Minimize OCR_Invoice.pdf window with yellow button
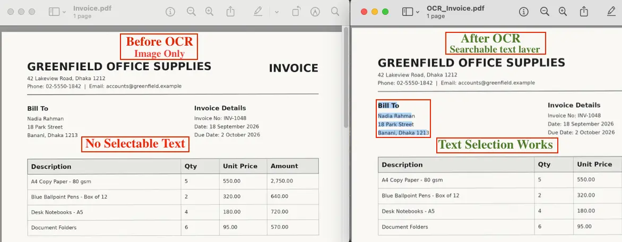The width and height of the screenshot is (622, 242). (x=375, y=12)
